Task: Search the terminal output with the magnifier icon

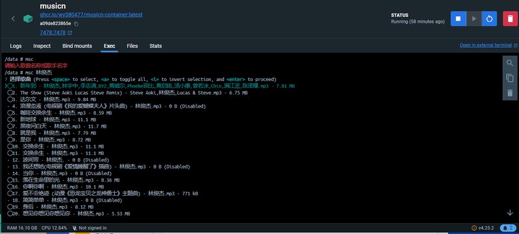Action: pyautogui.click(x=510, y=63)
